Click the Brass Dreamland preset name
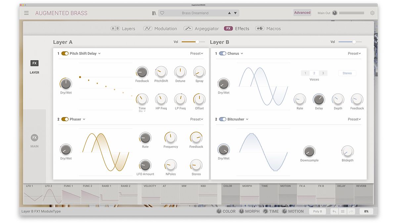This screenshot has height=223, width=397. pyautogui.click(x=195, y=13)
